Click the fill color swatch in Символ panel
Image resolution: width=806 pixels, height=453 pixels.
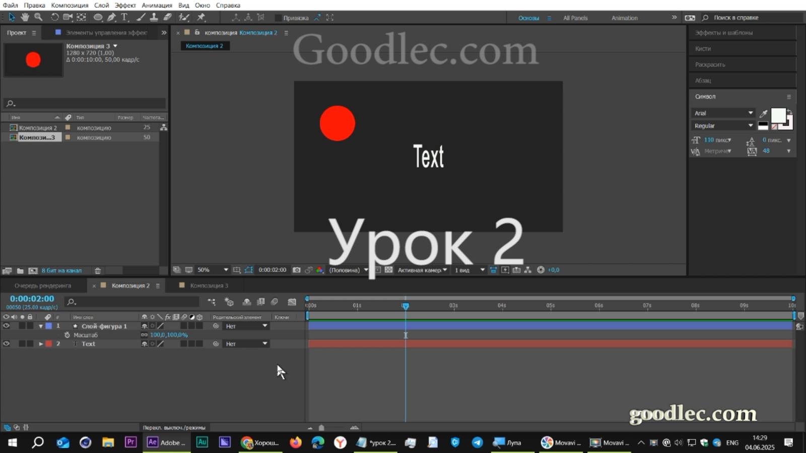point(778,116)
